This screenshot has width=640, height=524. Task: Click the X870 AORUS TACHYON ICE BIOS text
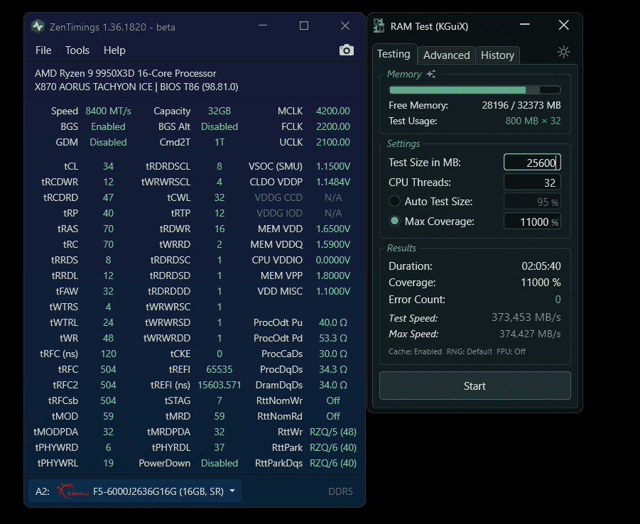point(136,87)
